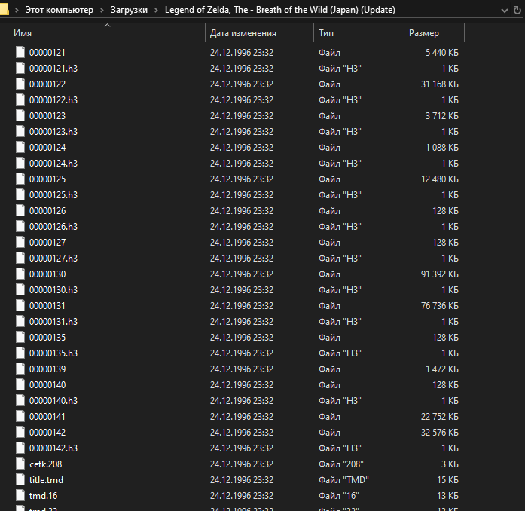Click the file icon next to 00000125
This screenshot has width=525, height=511.
click(x=20, y=179)
